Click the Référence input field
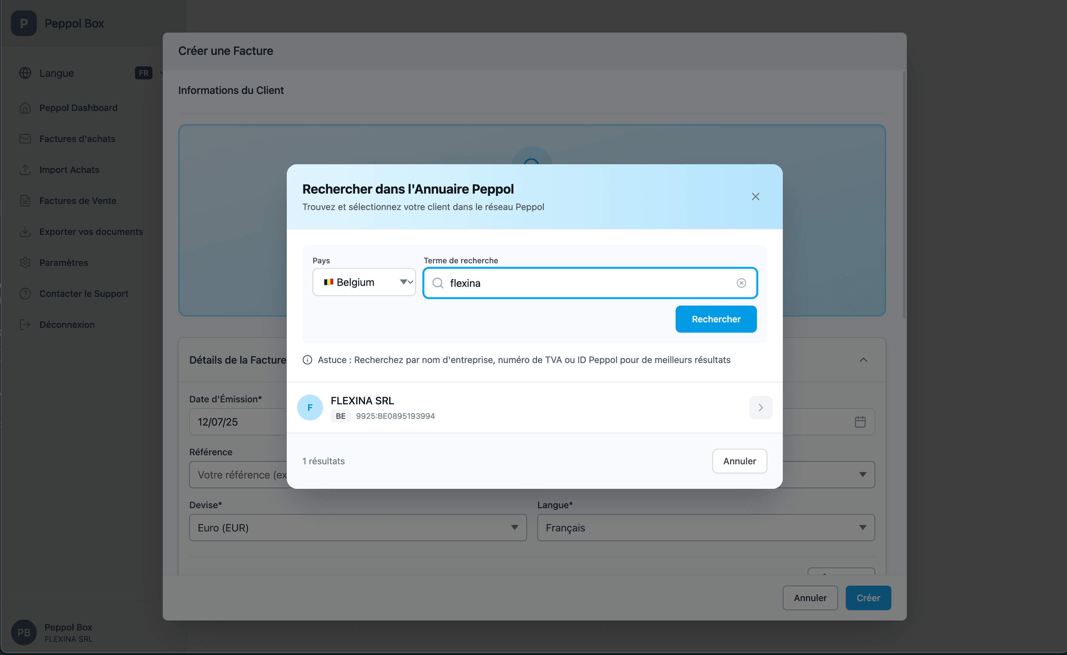The width and height of the screenshot is (1067, 655). coord(238,475)
